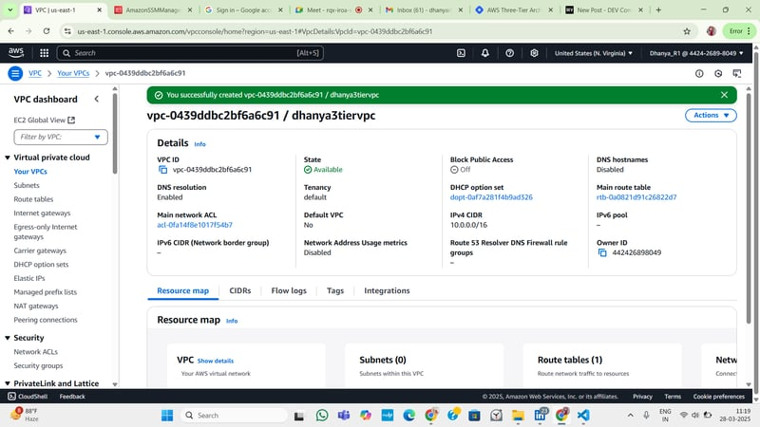The image size is (760, 427).
Task: Open the AWS help question mark menu
Action: coord(509,53)
